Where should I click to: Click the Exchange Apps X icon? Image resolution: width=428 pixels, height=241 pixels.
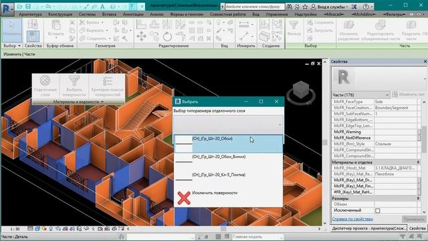click(354, 6)
